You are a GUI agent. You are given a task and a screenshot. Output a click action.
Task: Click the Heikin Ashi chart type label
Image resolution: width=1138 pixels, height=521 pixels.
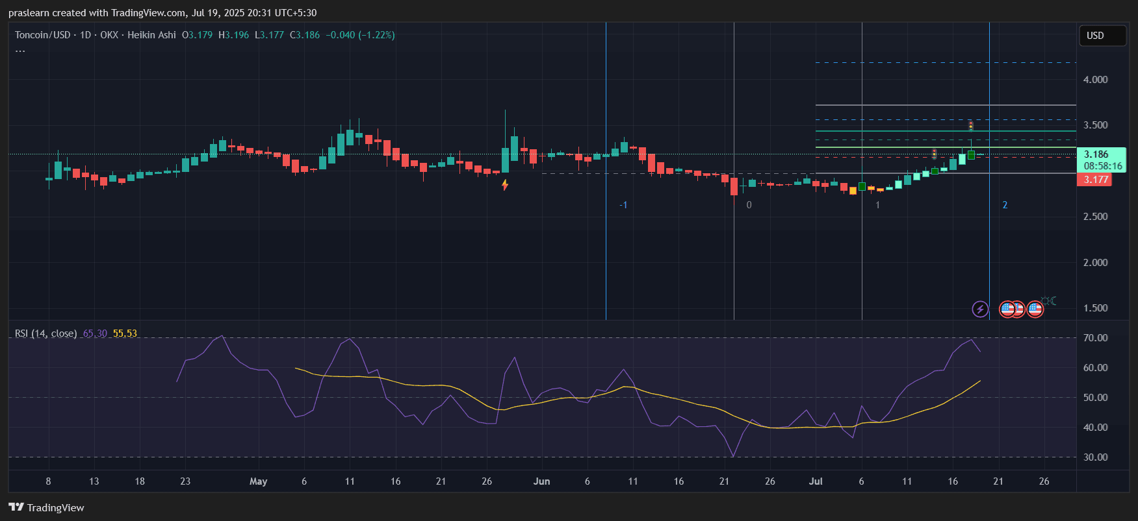pos(151,35)
